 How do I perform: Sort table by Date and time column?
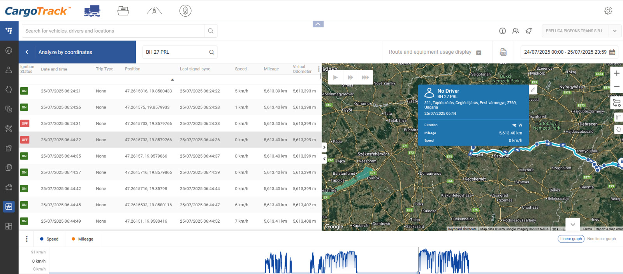(x=54, y=69)
